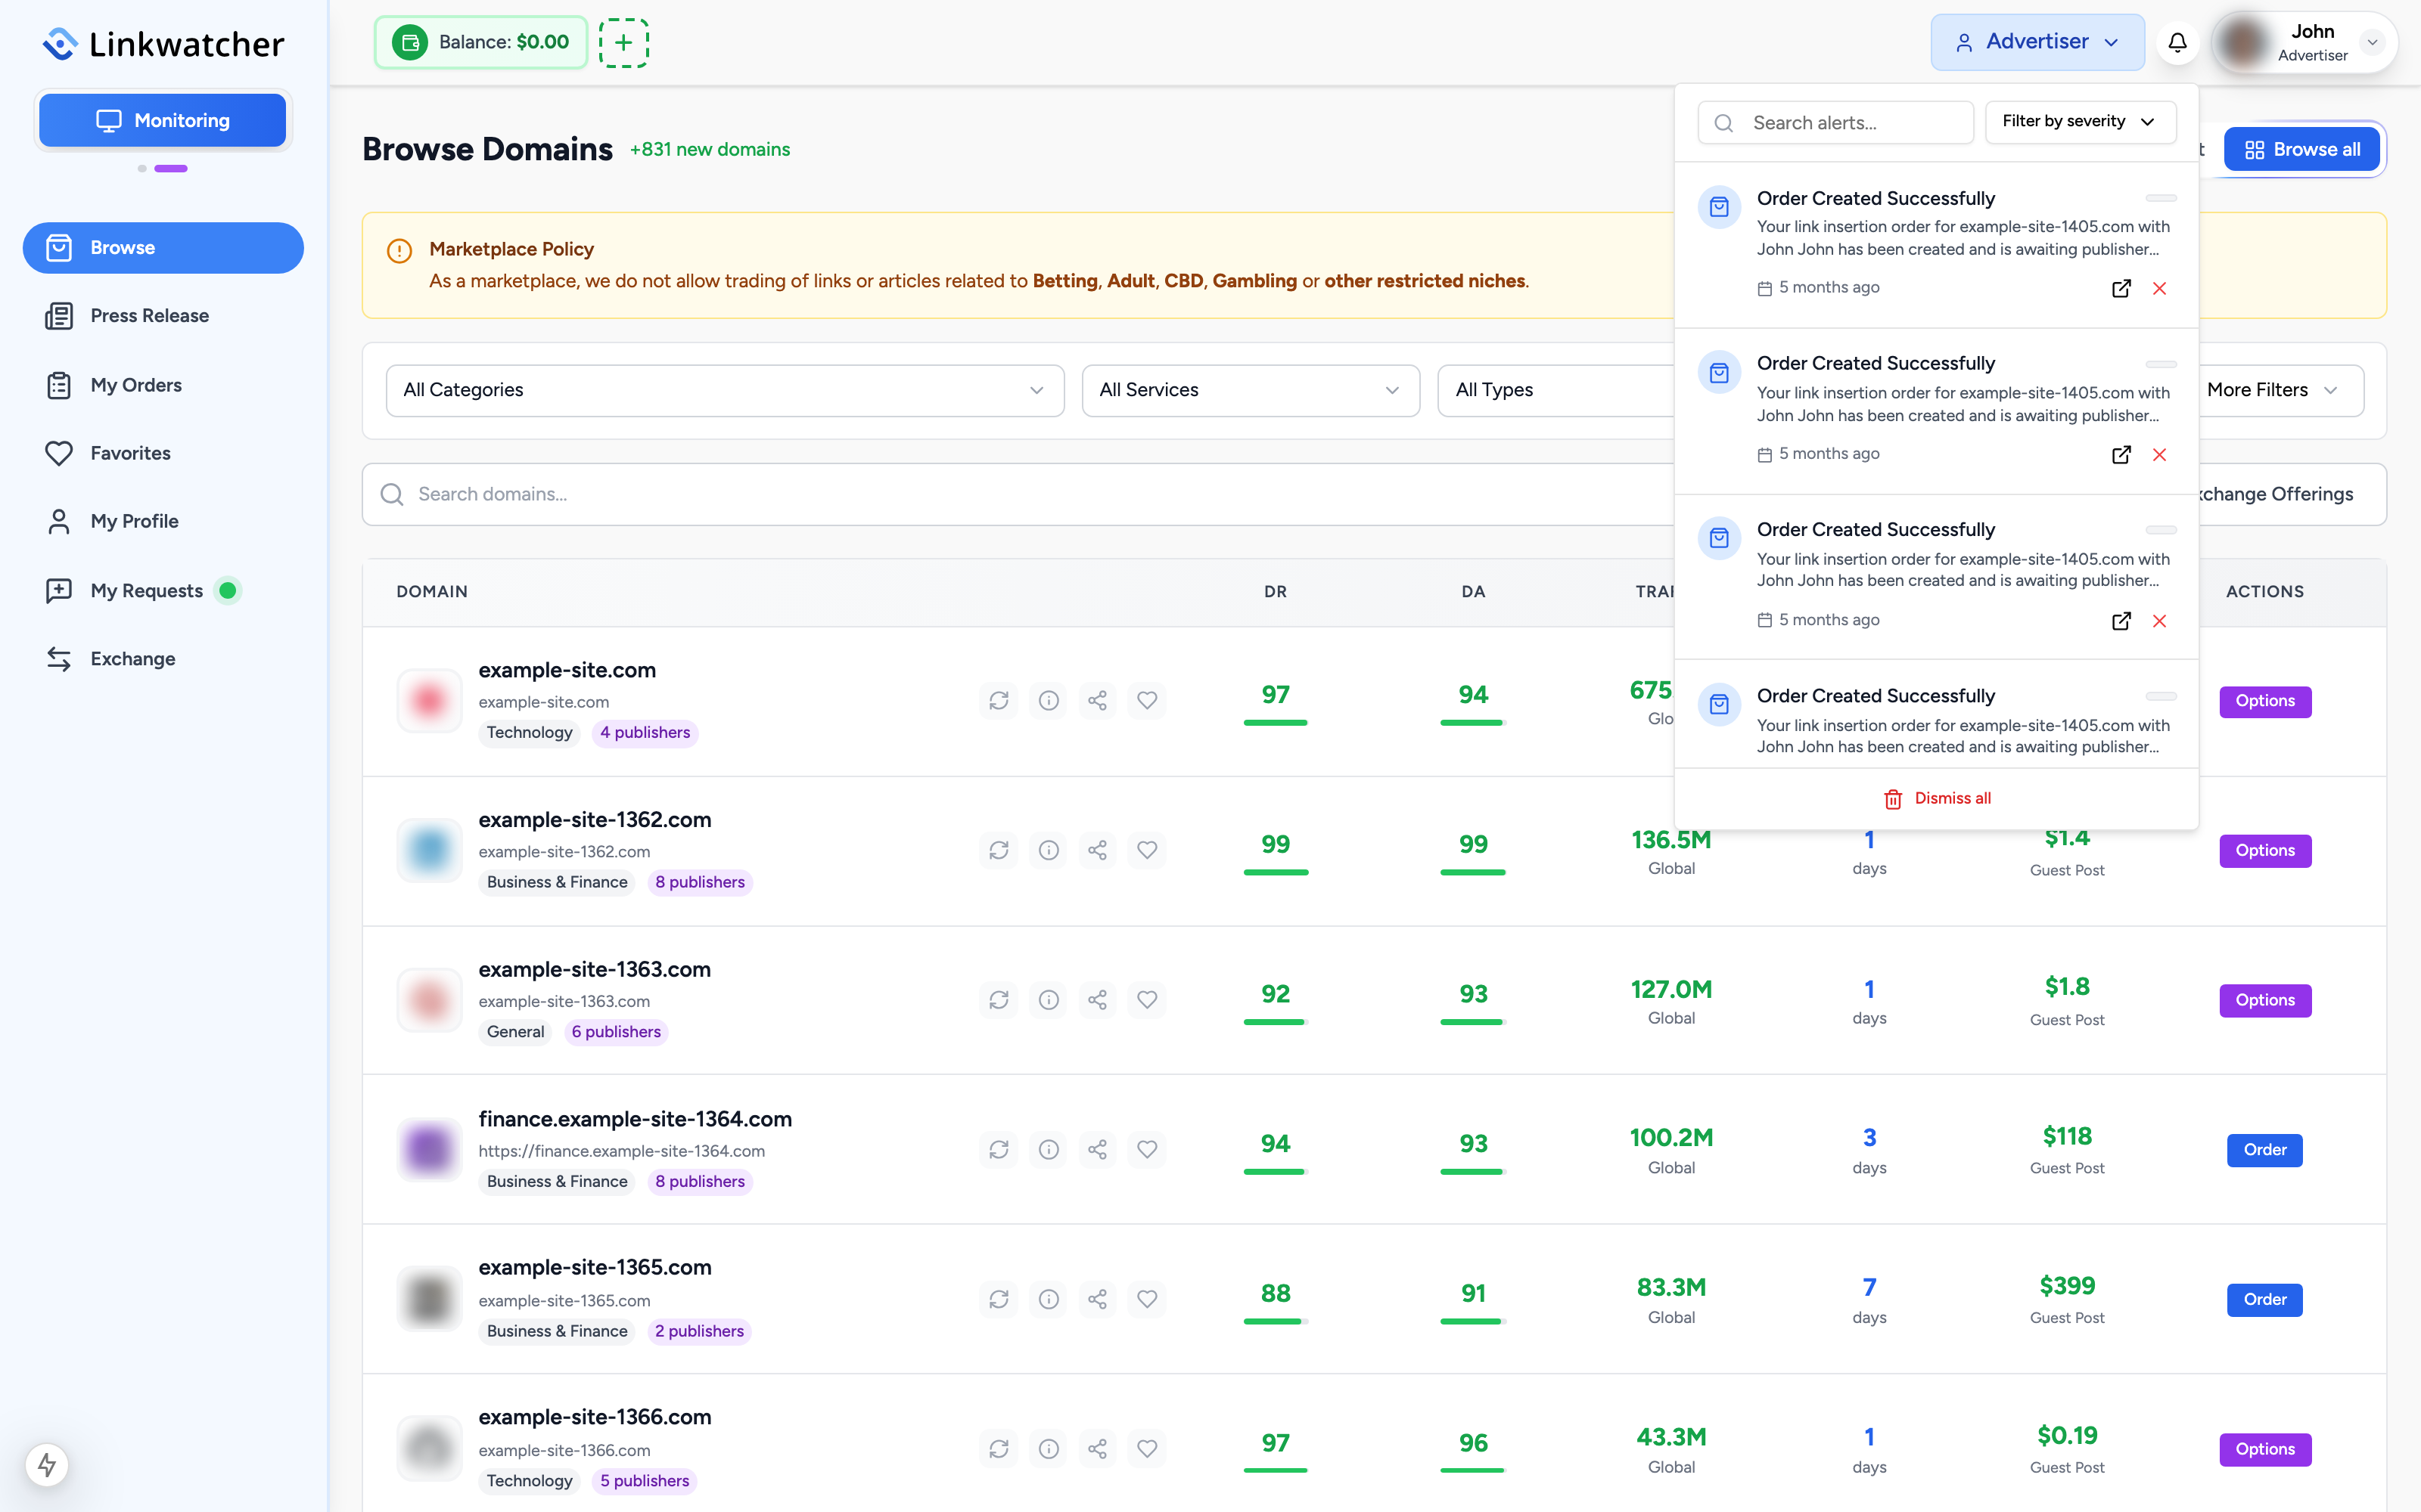Share example-site-1366.com domain
2421x1512 pixels.
[1098, 1449]
